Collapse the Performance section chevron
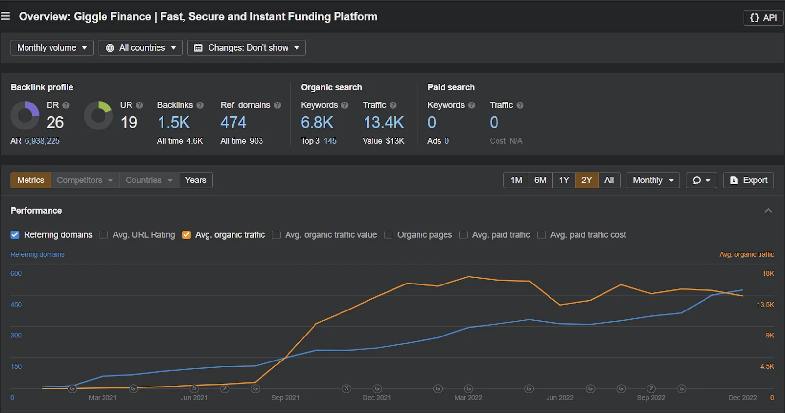This screenshot has height=413, width=785. click(768, 211)
